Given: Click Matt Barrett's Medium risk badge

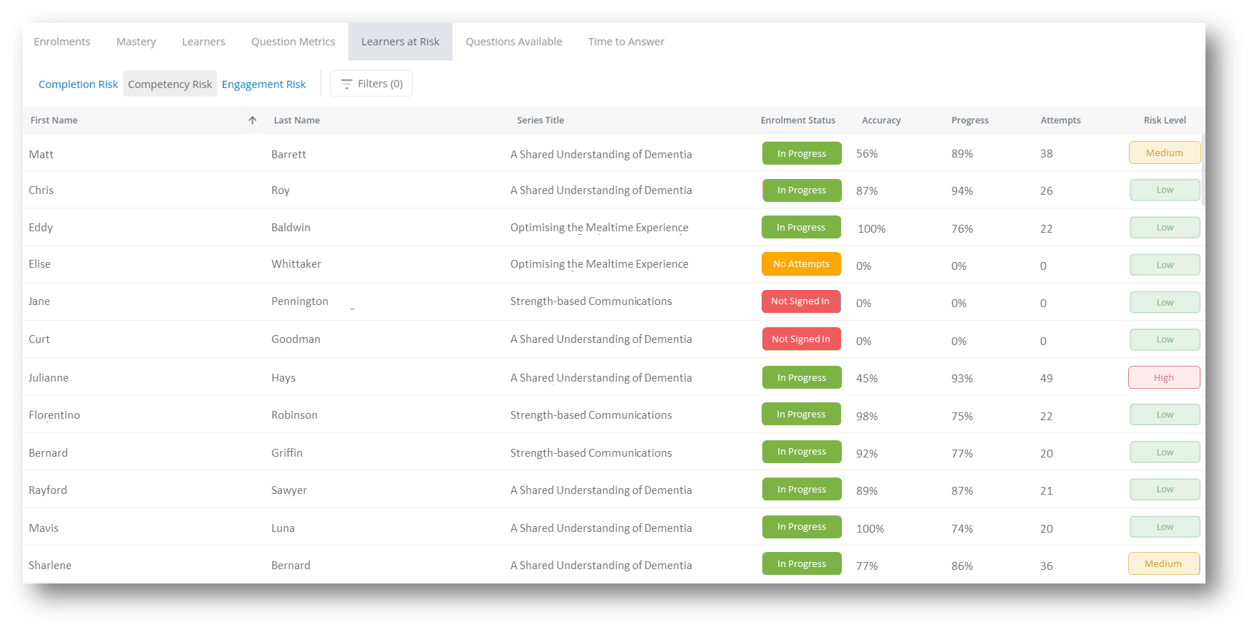Looking at the screenshot, I should point(1164,153).
